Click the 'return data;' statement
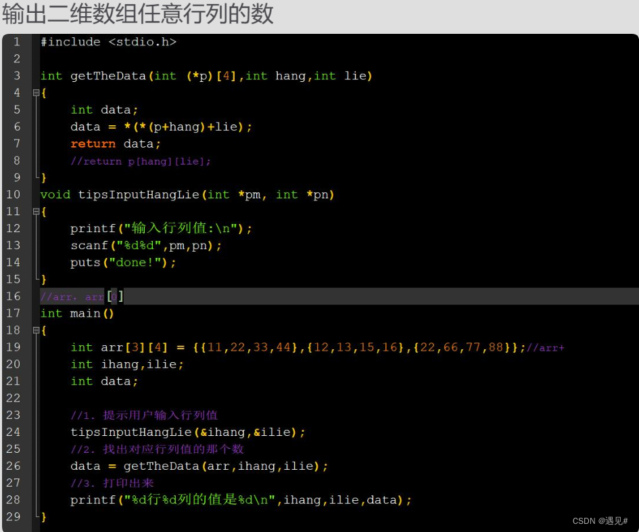Viewport: 639px width, 532px height. [116, 144]
